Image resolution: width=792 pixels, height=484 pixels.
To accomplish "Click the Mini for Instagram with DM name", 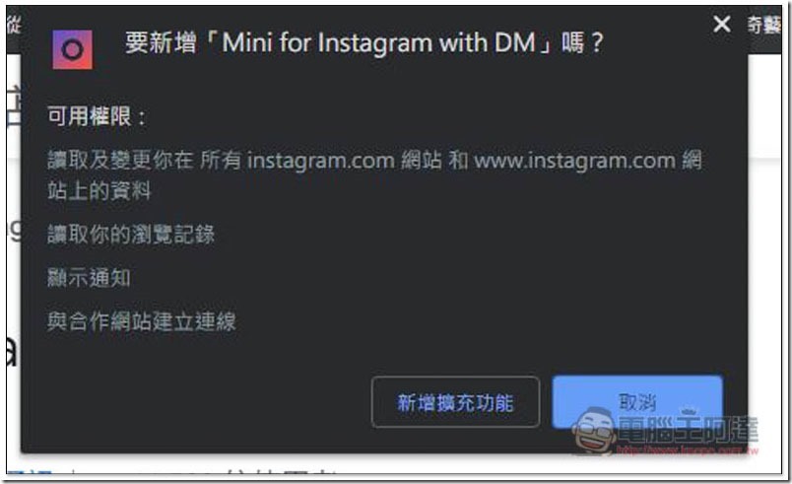I will [378, 42].
